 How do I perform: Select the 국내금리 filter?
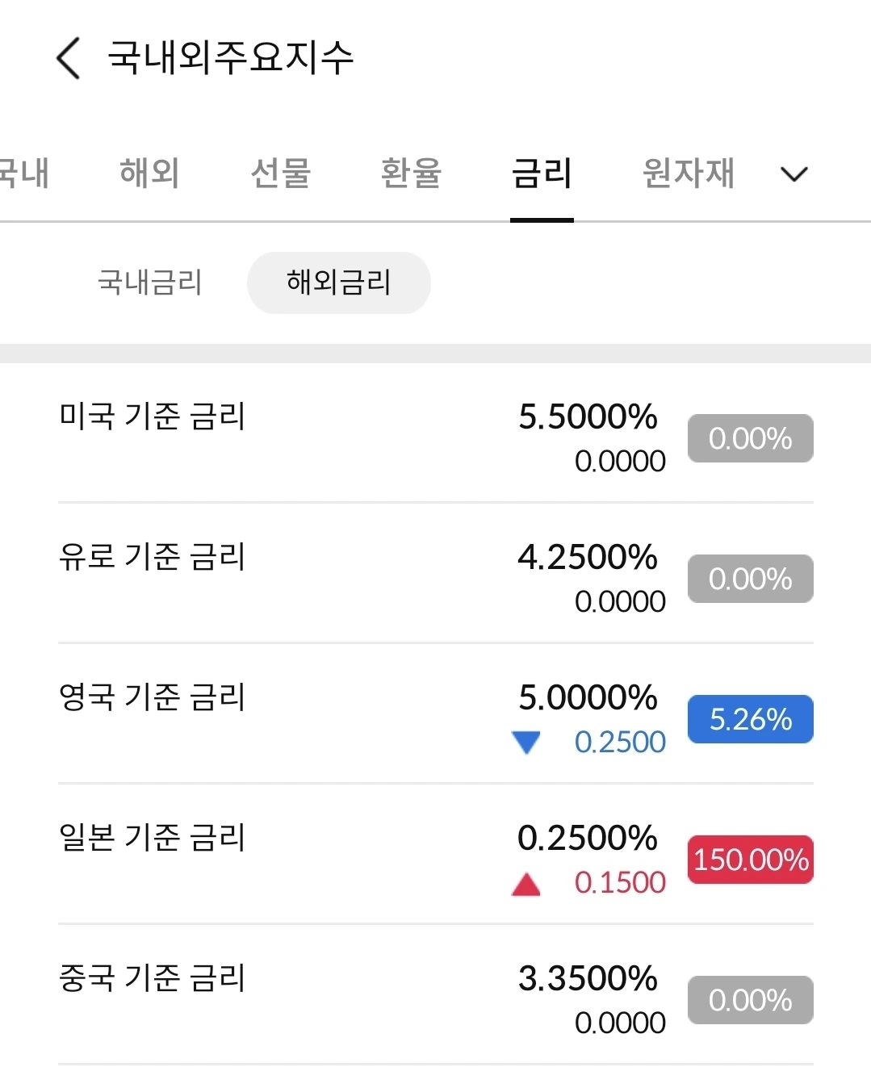click(x=149, y=282)
